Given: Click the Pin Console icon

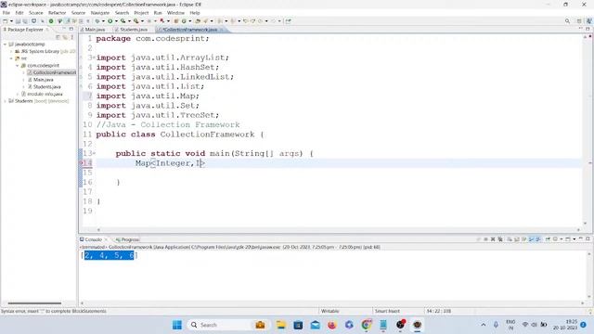Looking at the screenshot, I should click(548, 239).
